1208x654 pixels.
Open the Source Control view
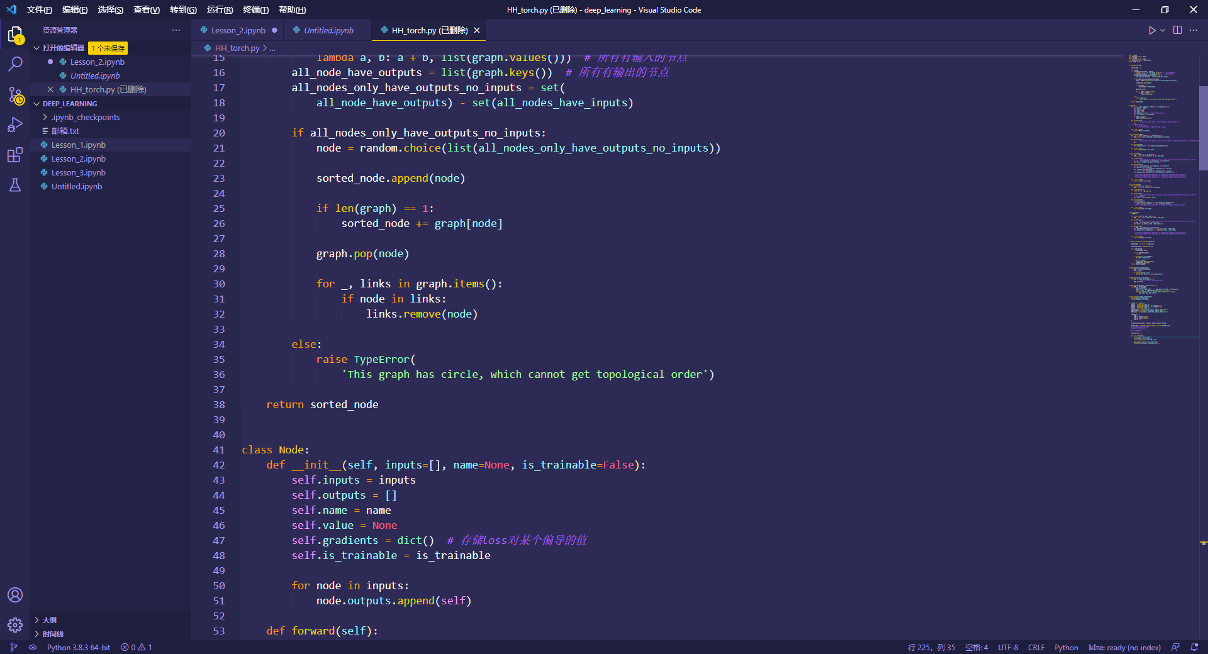click(15, 95)
